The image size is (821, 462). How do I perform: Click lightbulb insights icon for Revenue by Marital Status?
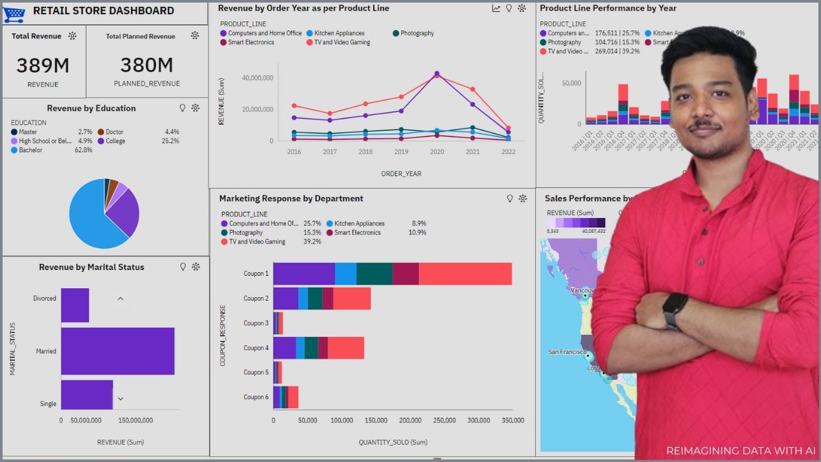(x=183, y=267)
